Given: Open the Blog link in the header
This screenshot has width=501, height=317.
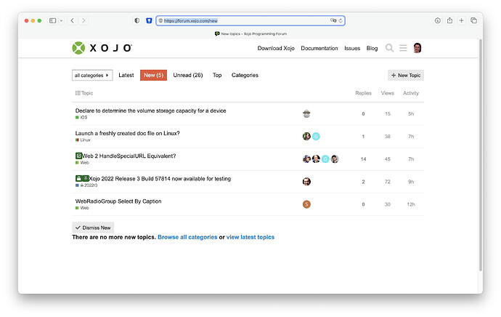Looking at the screenshot, I should (372, 48).
